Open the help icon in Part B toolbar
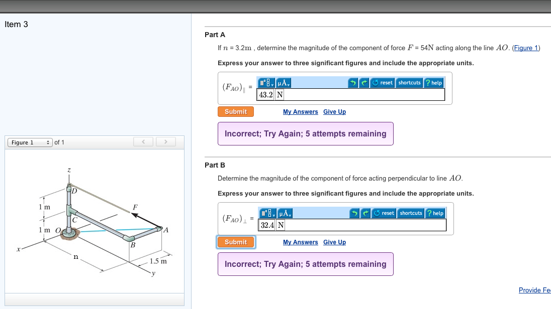This screenshot has width=551, height=309. point(434,213)
